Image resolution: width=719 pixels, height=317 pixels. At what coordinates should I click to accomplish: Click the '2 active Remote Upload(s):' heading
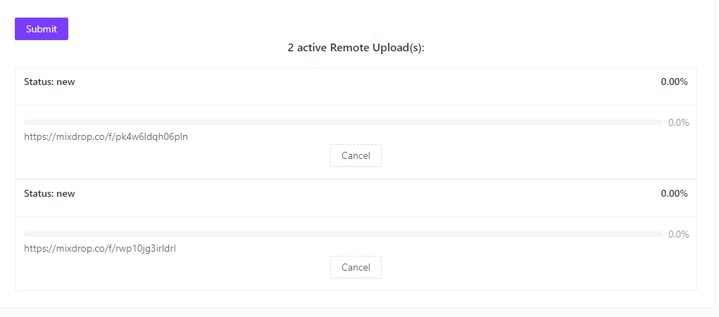tap(356, 48)
